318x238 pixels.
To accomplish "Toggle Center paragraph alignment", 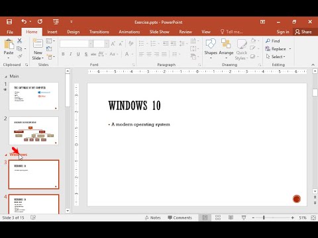I will click(x=149, y=54).
